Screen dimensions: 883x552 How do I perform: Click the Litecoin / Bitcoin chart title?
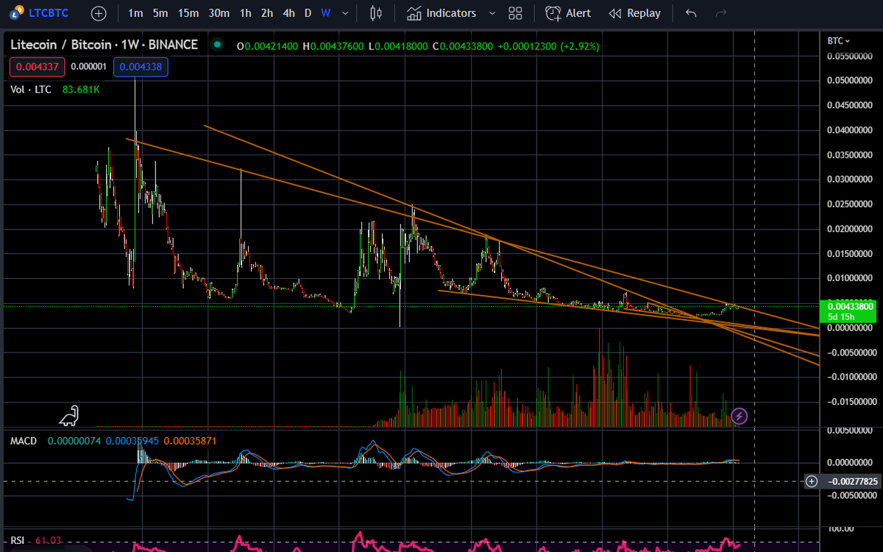pos(104,45)
